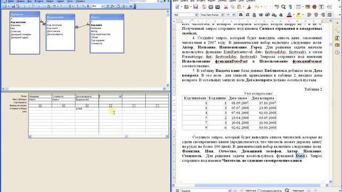This screenshot has height=192, width=342.
Task: Click query grid horizontal scrollbar thumb
Action: tap(127, 137)
